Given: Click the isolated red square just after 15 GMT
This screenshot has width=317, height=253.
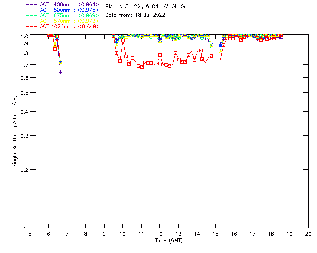Looking at the screenshot, I should pyautogui.click(x=221, y=59).
